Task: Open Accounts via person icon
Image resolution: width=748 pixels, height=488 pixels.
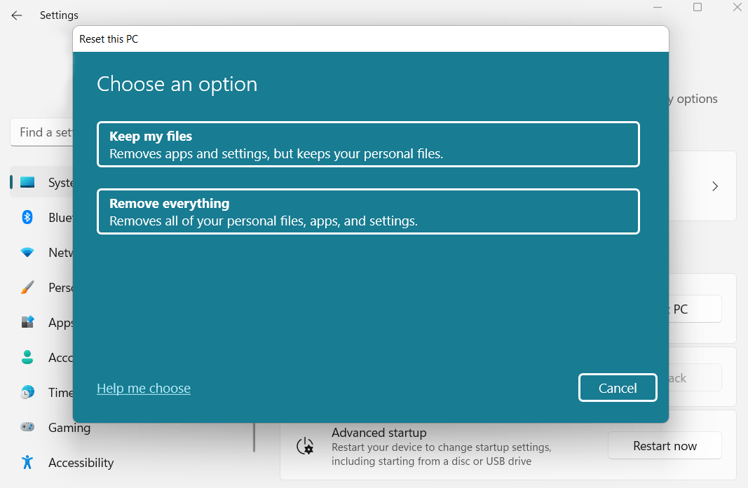Action: point(27,357)
